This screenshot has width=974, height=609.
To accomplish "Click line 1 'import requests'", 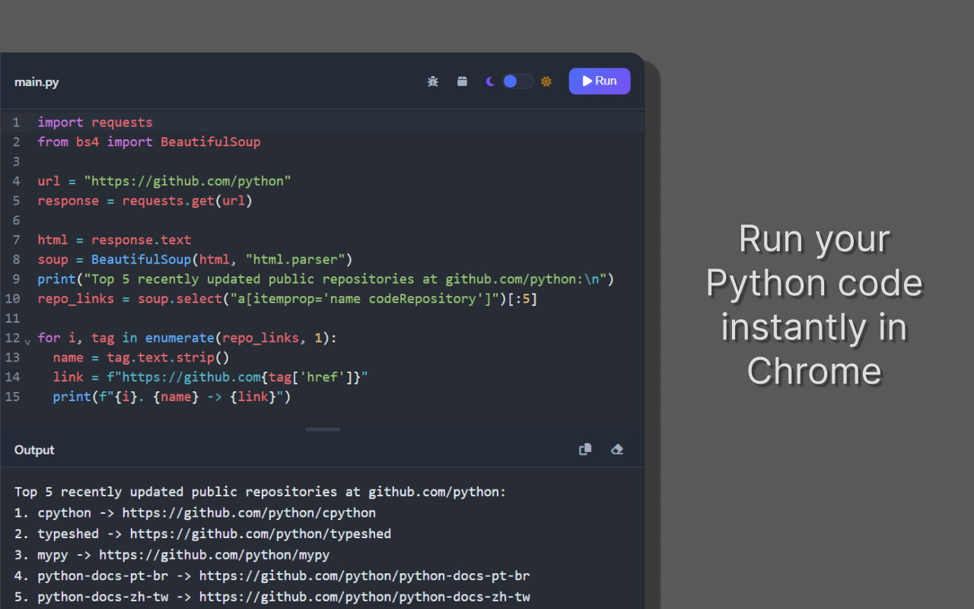I will 95,123.
